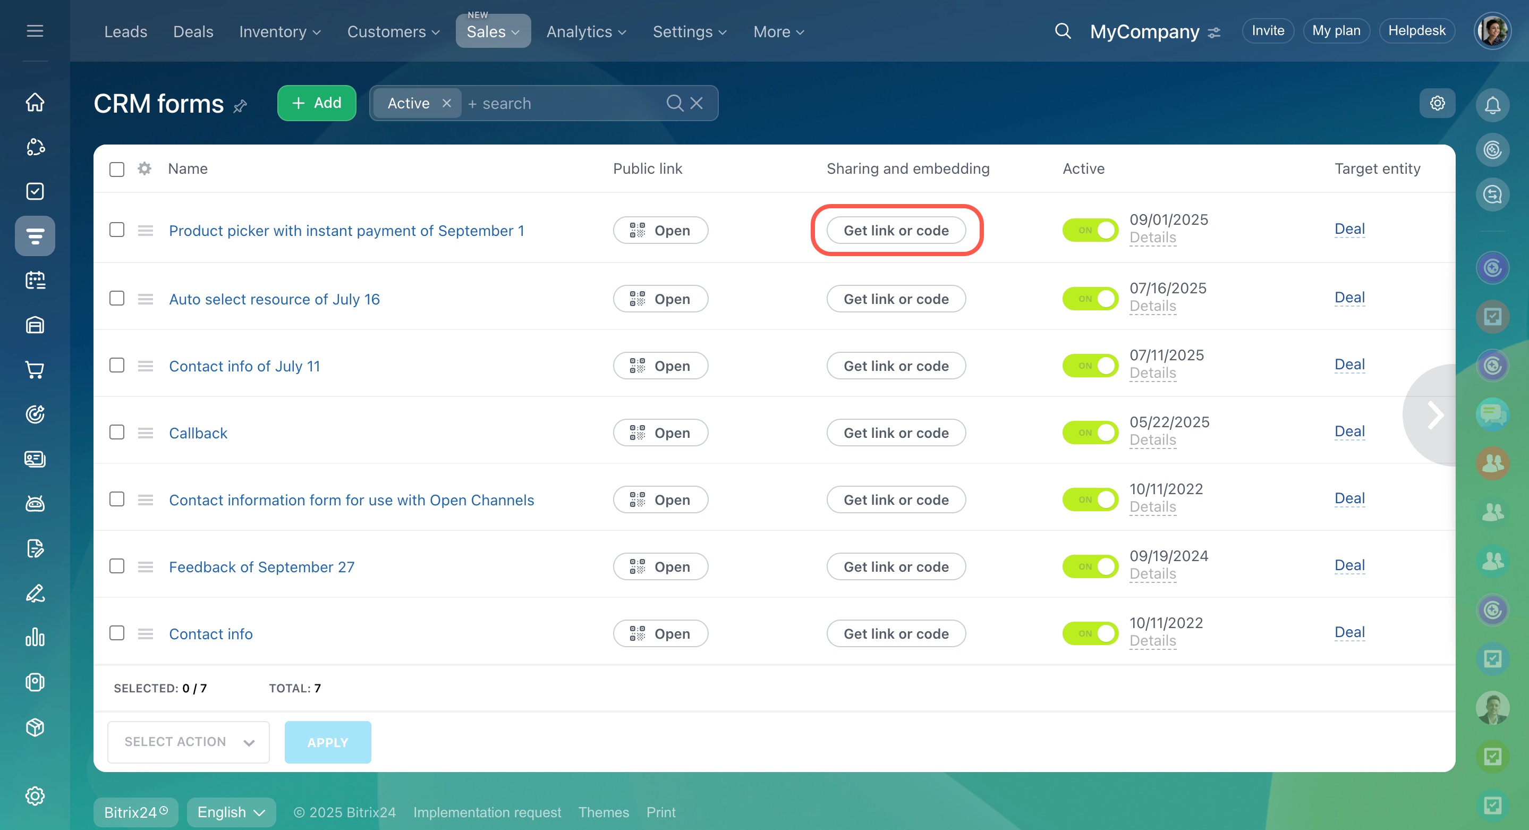
Task: Click the global search magnifier icon
Action: pyautogui.click(x=1063, y=31)
